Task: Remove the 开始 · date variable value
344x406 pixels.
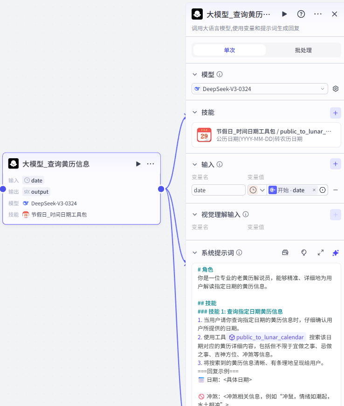Action: click(x=314, y=190)
